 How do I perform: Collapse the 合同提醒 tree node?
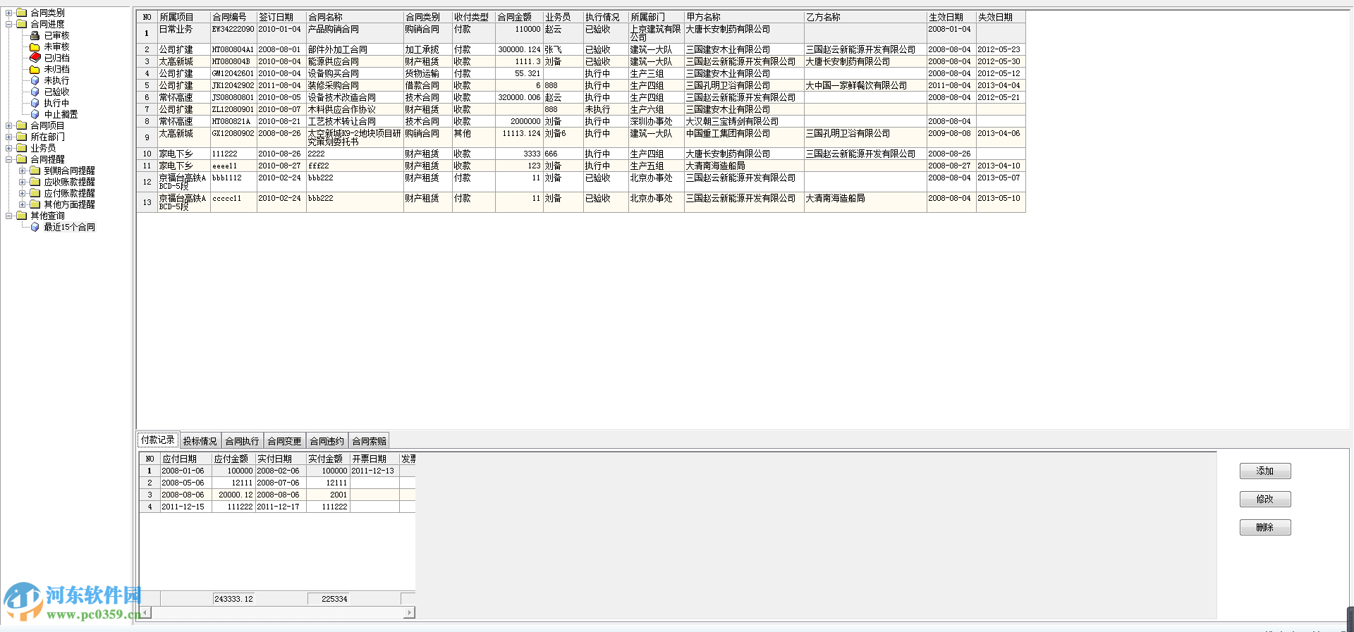9,159
